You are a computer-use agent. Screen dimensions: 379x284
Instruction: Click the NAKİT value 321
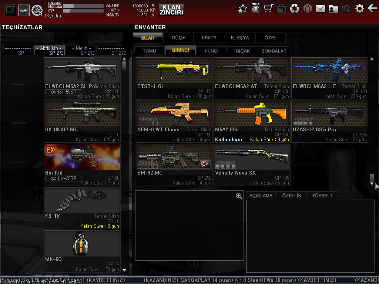tap(144, 15)
